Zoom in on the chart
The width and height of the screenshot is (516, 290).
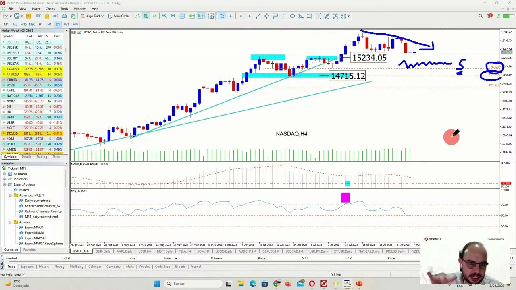[x=164, y=16]
